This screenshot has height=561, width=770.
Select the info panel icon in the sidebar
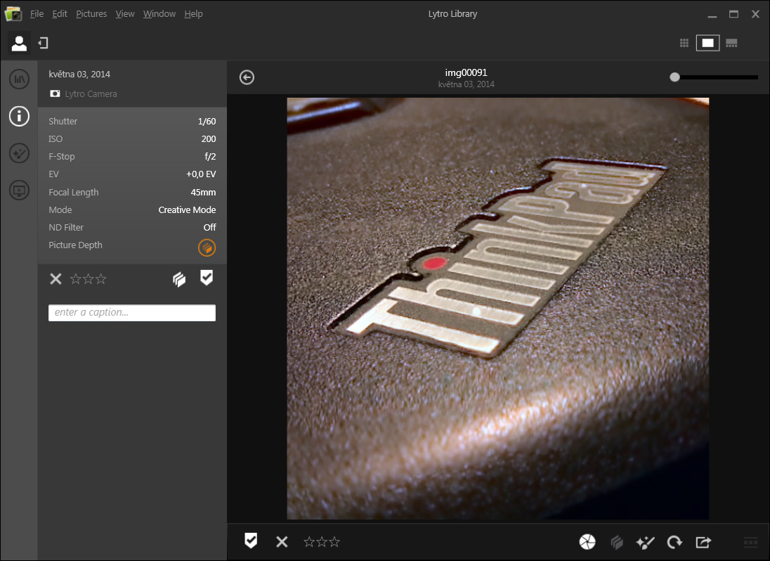pos(19,117)
